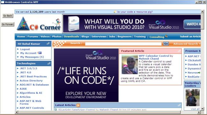Viewport: 207px width, 115px height.
Task: Click the Logout link
Action: (x=25, y=49)
